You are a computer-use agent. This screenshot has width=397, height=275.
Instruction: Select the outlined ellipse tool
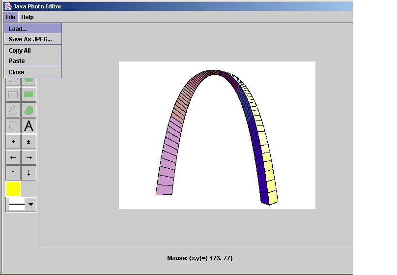click(x=13, y=82)
